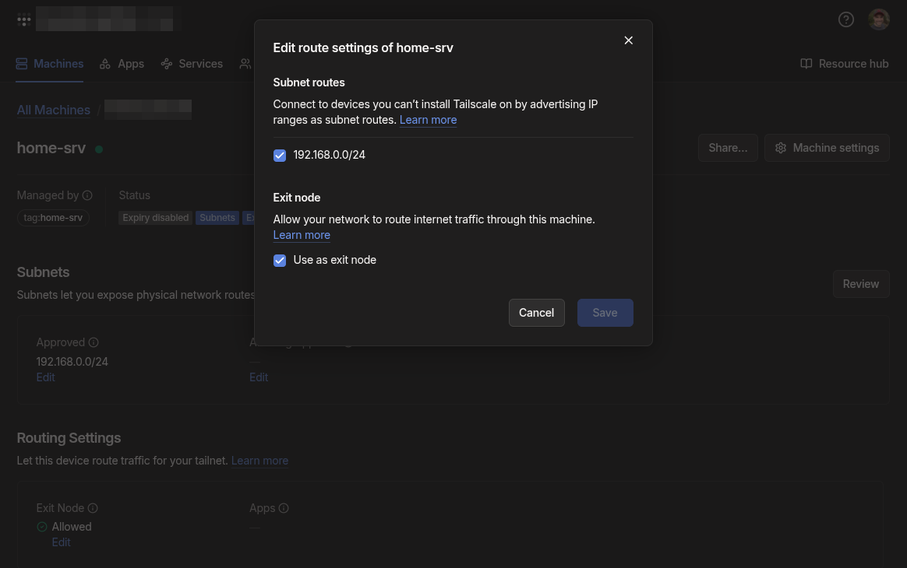The width and height of the screenshot is (907, 568).
Task: Click the Expiry disabled status badge
Action: pyautogui.click(x=156, y=218)
